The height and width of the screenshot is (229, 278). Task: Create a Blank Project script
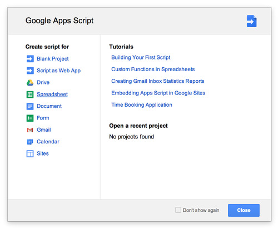click(53, 59)
